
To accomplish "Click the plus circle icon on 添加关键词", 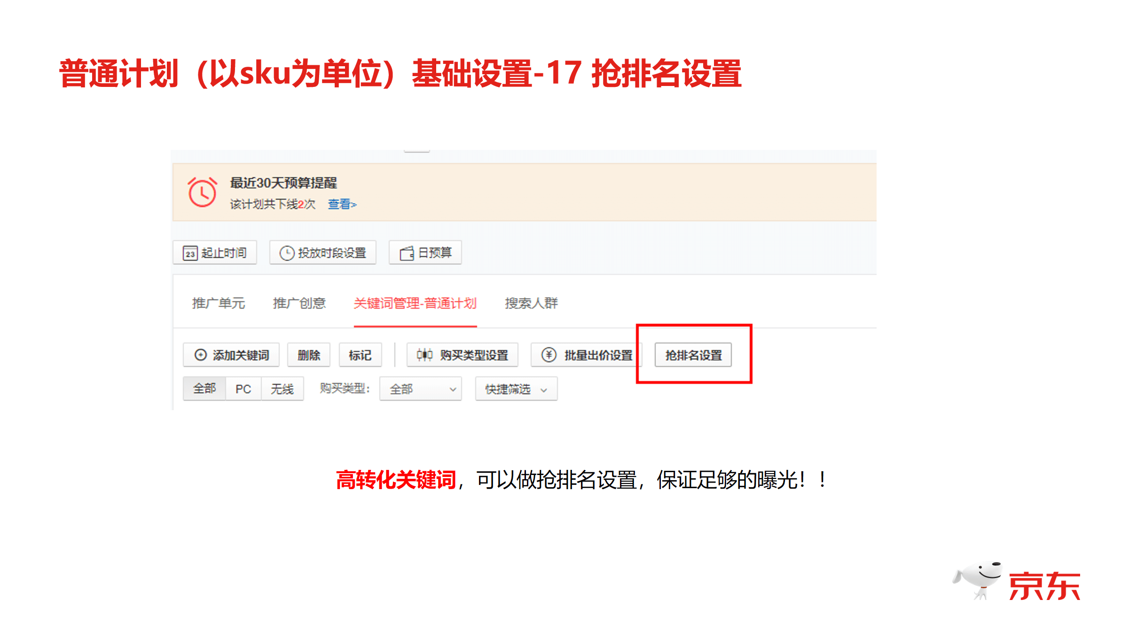I will tap(201, 355).
